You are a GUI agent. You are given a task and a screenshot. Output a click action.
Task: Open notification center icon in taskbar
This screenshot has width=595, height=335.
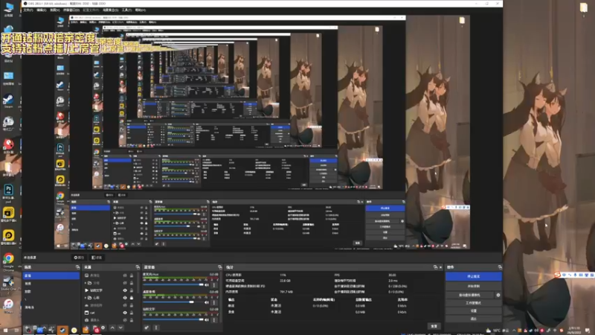588,331
